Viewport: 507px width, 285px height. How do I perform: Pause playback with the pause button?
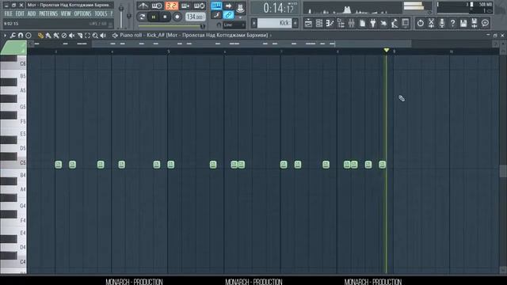154,17
